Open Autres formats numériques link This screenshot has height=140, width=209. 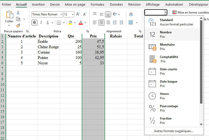(173, 131)
